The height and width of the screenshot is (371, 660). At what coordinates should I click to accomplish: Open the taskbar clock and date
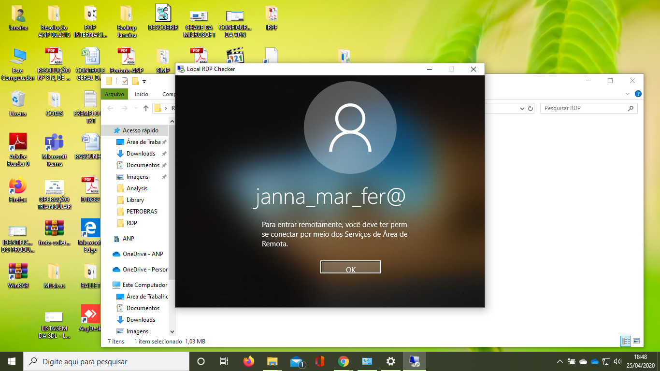[641, 361]
